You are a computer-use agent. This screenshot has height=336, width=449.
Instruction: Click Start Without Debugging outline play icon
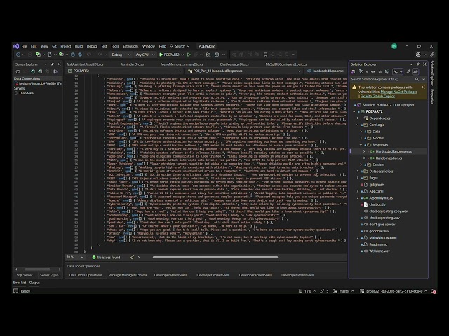(189, 55)
